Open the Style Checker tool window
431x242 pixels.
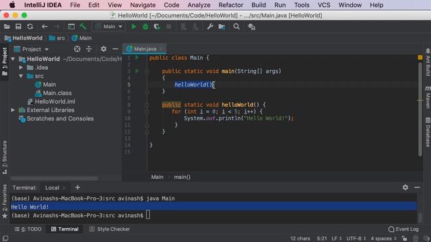[x=109, y=229]
